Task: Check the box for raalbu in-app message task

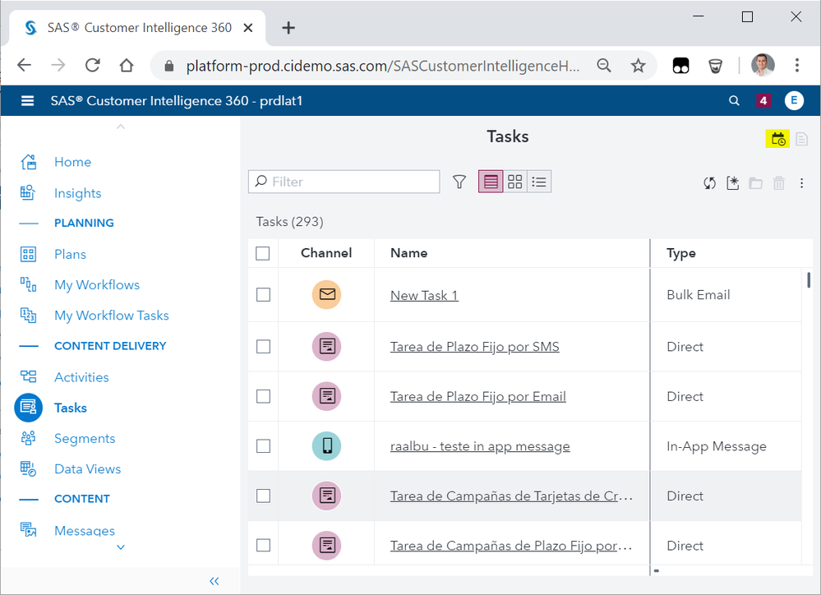Action: pyautogui.click(x=263, y=446)
